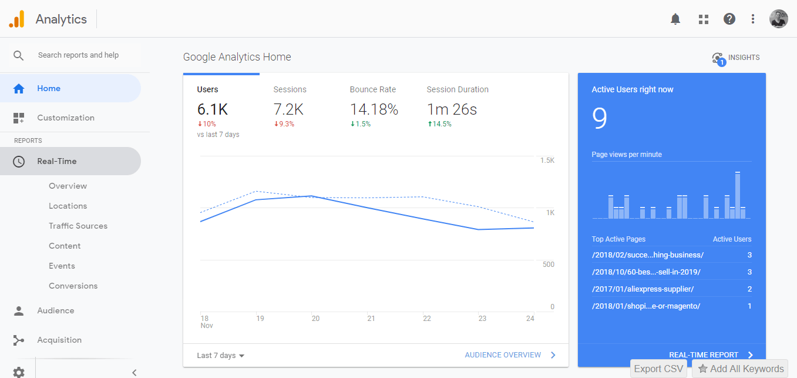Open the Real-Time Overview report

click(x=68, y=186)
